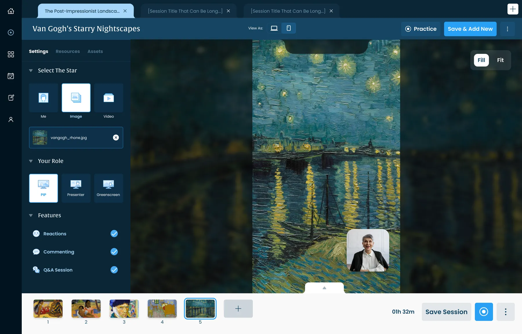The height and width of the screenshot is (334, 522).
Task: Switch to the Resources tab
Action: click(68, 51)
